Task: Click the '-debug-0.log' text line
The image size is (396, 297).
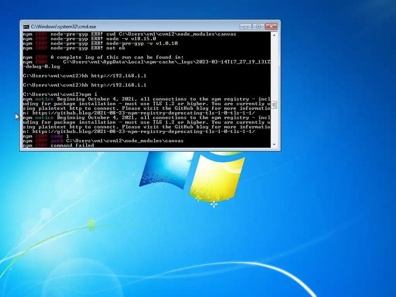Action: [x=41, y=67]
